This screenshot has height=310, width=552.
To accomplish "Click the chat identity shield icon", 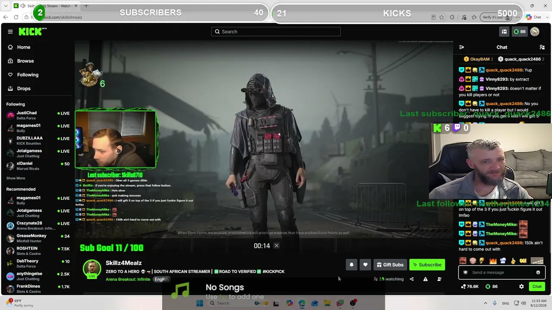I will tap(465, 272).
